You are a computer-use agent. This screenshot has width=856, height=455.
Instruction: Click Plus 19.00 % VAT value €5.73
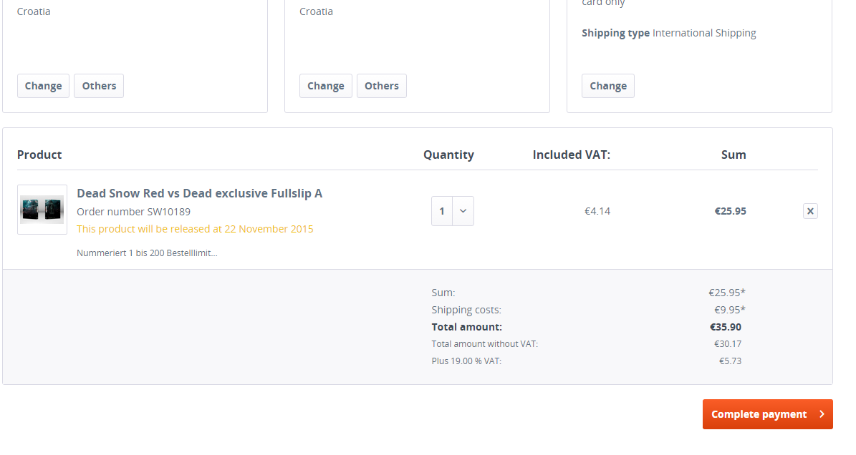731,361
